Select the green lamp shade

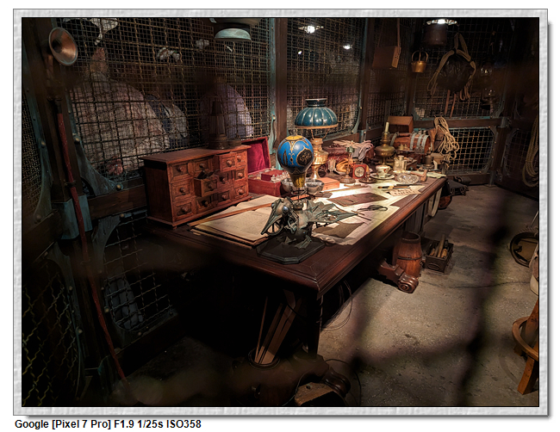click(x=315, y=115)
